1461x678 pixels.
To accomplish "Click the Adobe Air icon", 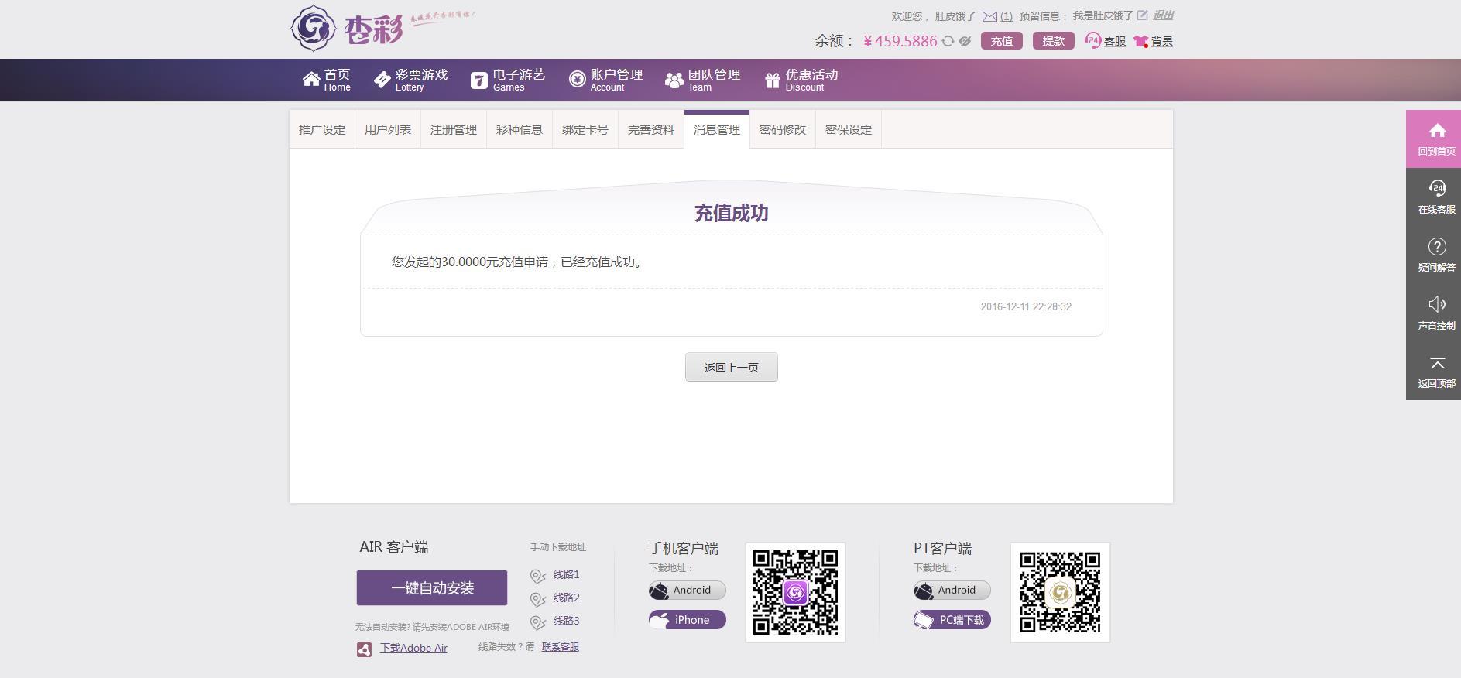I will point(364,649).
